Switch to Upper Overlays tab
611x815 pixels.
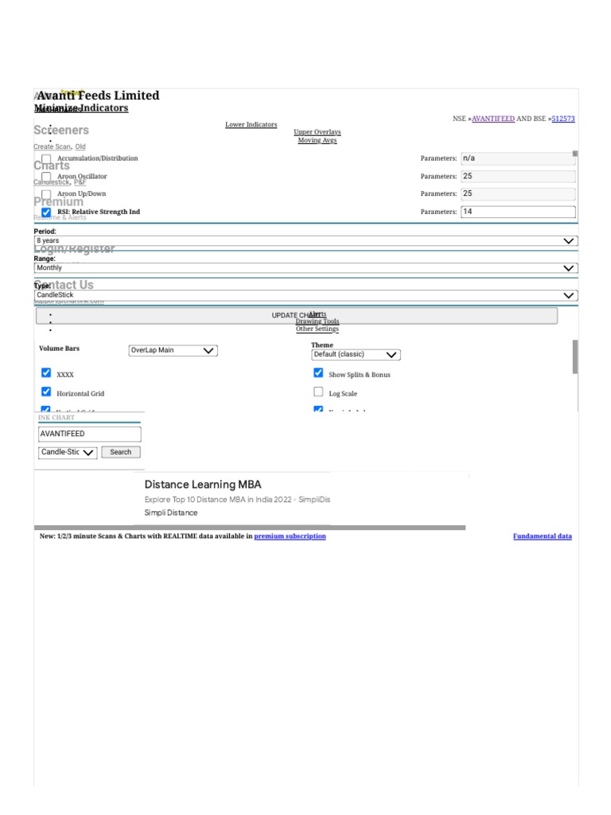pyautogui.click(x=317, y=132)
